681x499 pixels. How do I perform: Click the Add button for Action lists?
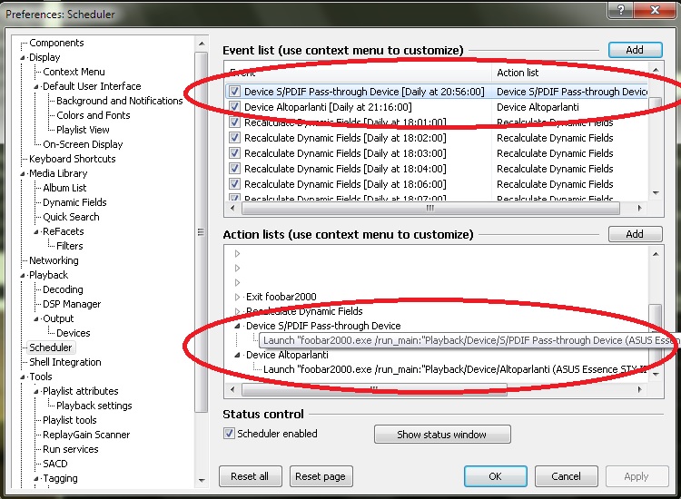coord(635,234)
